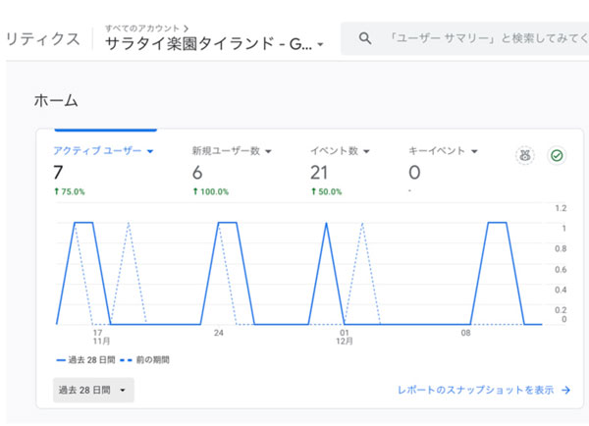The image size is (589, 426).
Task: Click the chevron after すべてのアカウント
Action: pyautogui.click(x=186, y=28)
